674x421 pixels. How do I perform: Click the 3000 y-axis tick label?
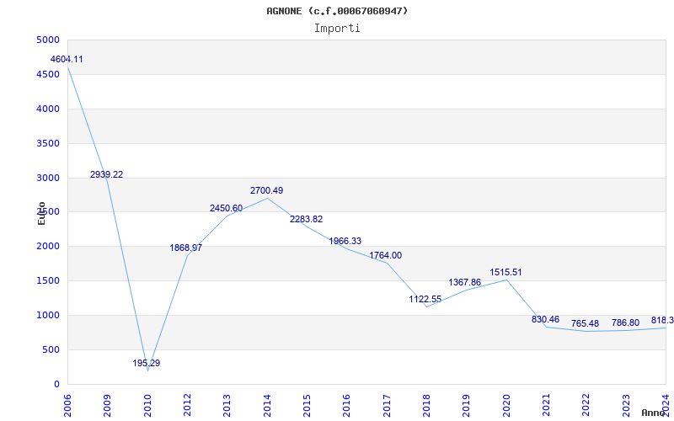tap(48, 178)
